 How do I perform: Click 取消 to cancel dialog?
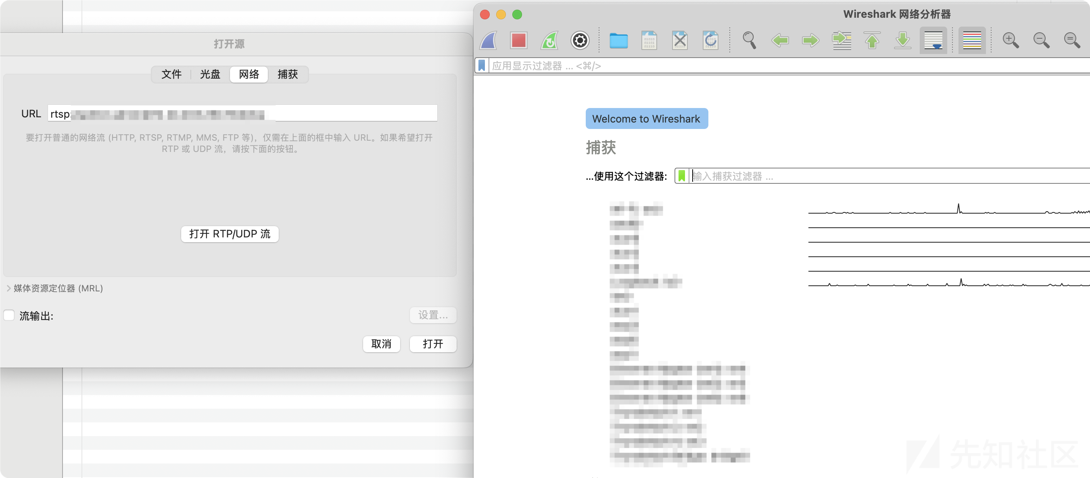[381, 344]
